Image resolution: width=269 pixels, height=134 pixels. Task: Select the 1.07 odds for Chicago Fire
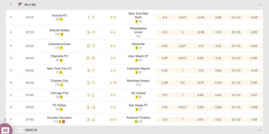tap(164, 95)
